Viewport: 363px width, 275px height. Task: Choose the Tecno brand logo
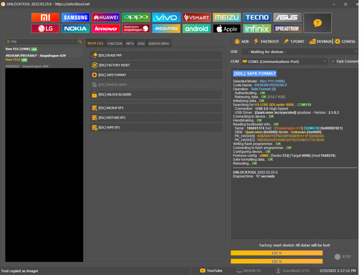(257, 17)
